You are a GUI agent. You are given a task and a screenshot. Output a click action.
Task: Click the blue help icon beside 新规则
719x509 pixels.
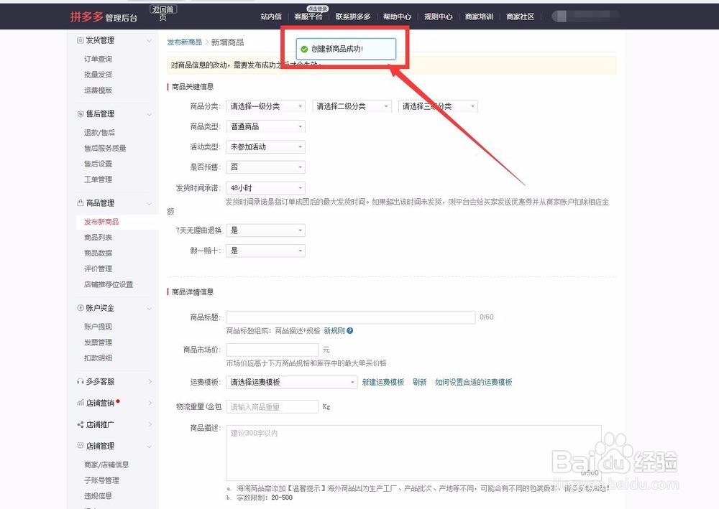pos(350,330)
